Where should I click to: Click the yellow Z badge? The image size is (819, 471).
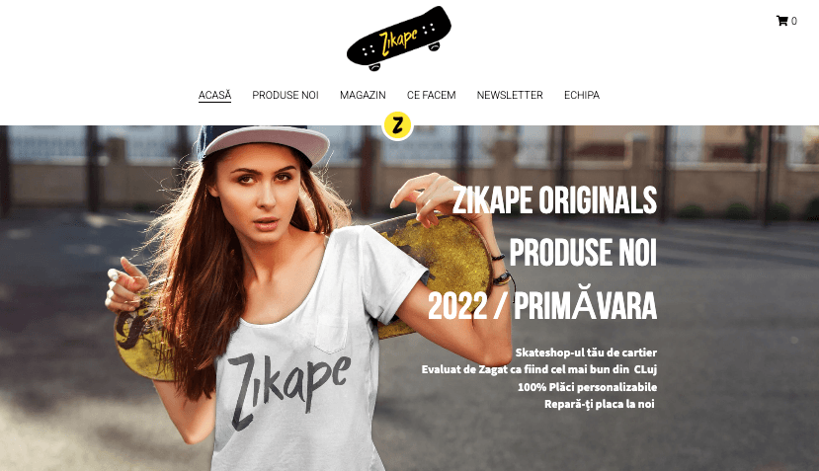click(397, 125)
